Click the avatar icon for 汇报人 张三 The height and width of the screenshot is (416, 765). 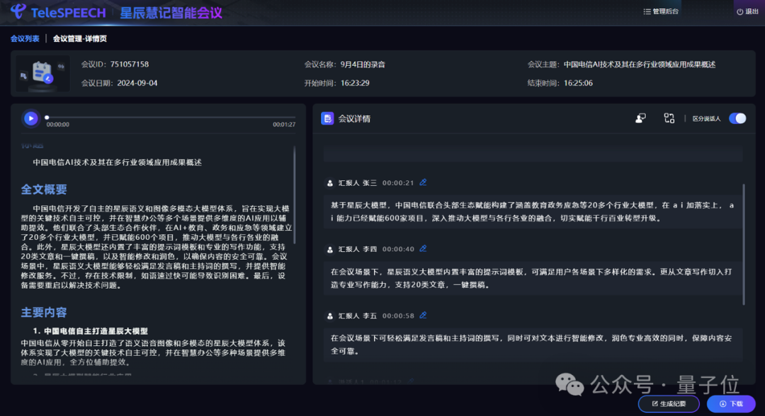[330, 183]
